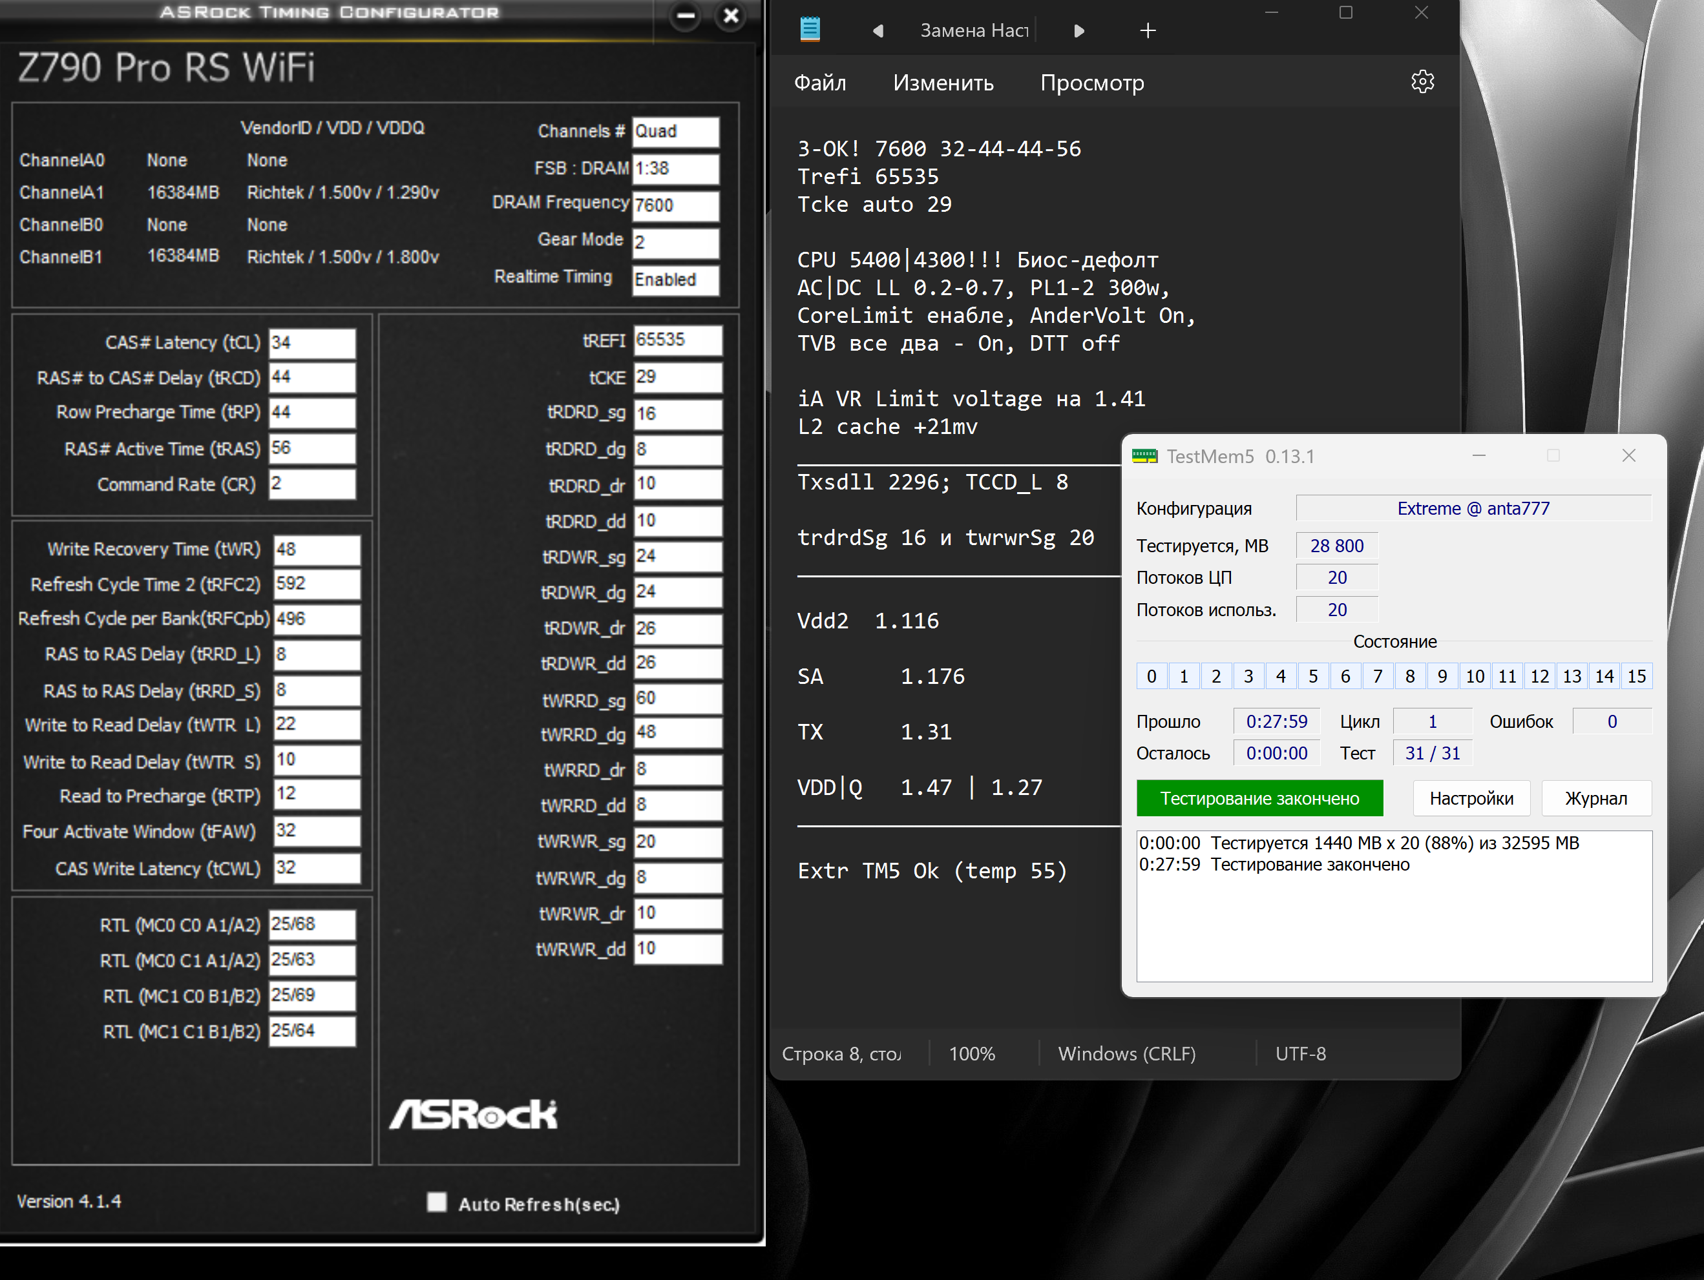Add a new Notepad tab

pyautogui.click(x=1147, y=31)
